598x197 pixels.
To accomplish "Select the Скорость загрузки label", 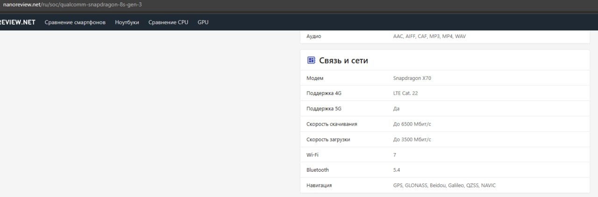I will pos(328,140).
